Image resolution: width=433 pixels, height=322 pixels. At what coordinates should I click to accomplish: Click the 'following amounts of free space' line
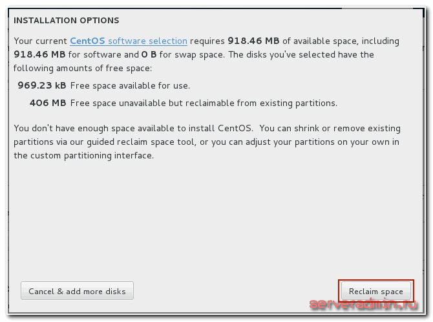[x=82, y=68]
